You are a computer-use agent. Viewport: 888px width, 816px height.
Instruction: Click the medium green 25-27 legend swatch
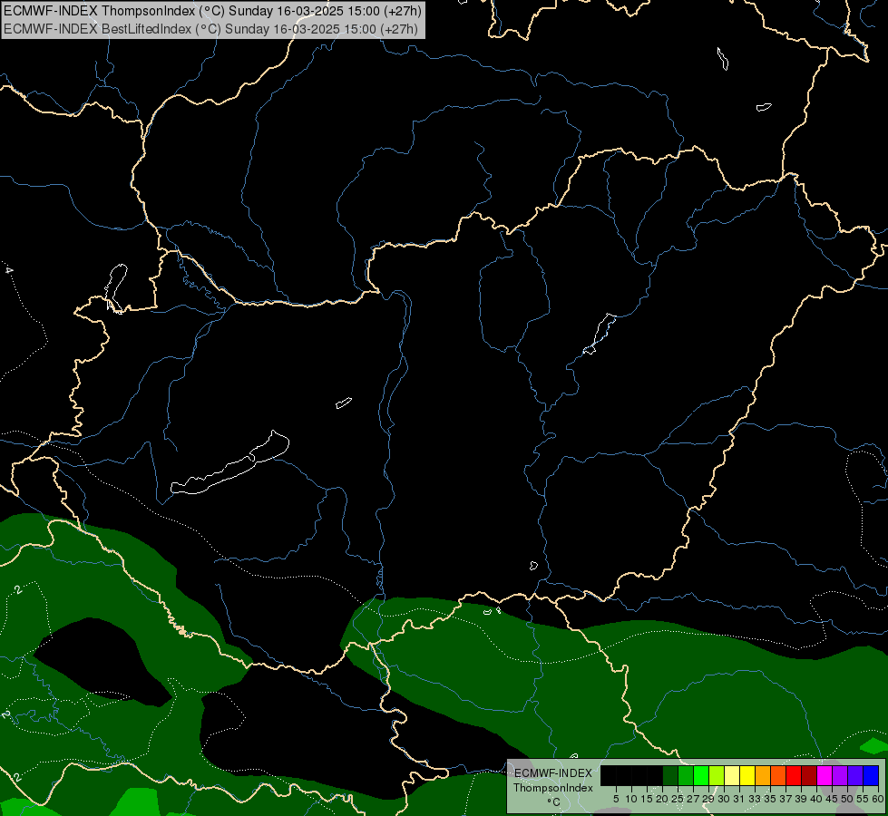pos(686,775)
